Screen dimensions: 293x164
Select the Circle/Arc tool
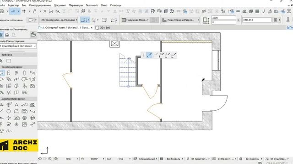9,111
